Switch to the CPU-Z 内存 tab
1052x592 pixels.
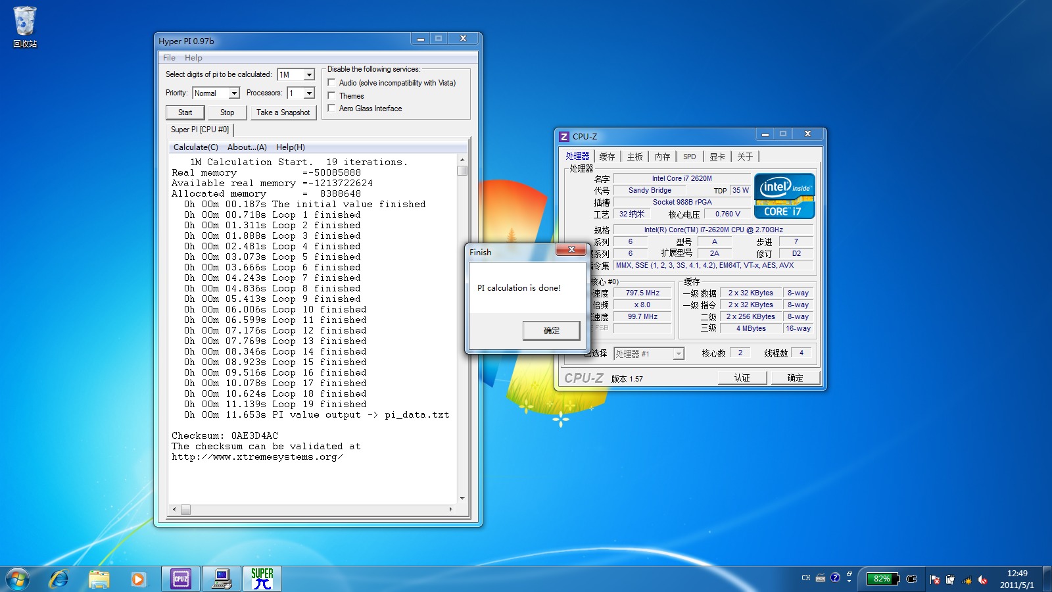pos(662,157)
